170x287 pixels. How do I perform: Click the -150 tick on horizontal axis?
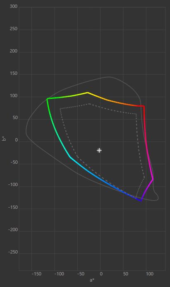click(x=36, y=274)
